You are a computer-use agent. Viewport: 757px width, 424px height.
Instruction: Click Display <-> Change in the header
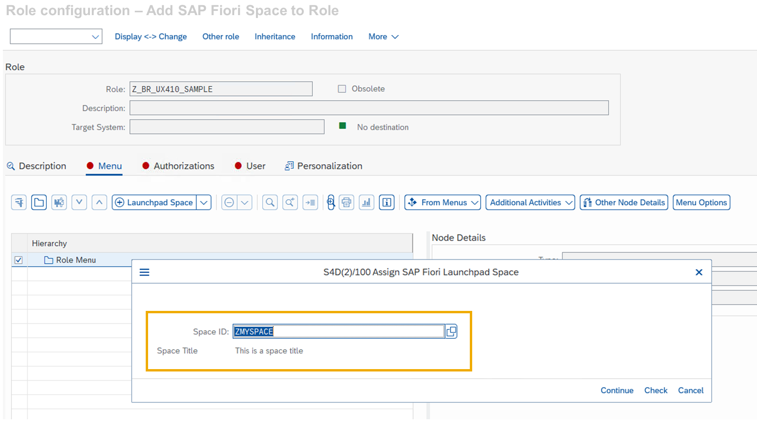[x=151, y=36]
